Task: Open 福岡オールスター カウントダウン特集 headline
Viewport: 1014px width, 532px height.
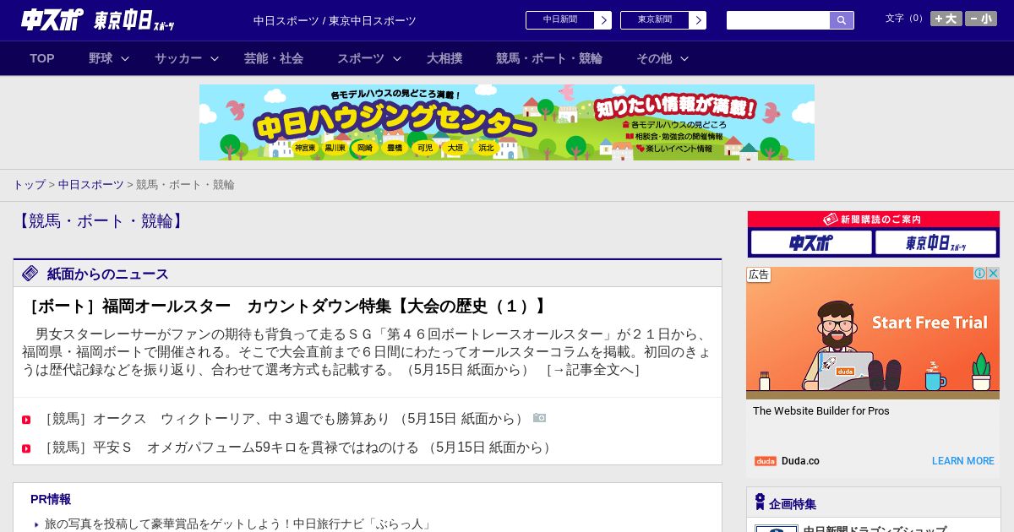Action: tap(286, 306)
